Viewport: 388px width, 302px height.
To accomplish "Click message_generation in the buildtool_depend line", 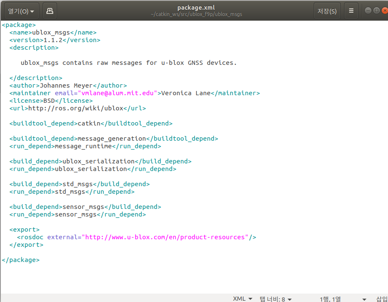I will pyautogui.click(x=111, y=139).
